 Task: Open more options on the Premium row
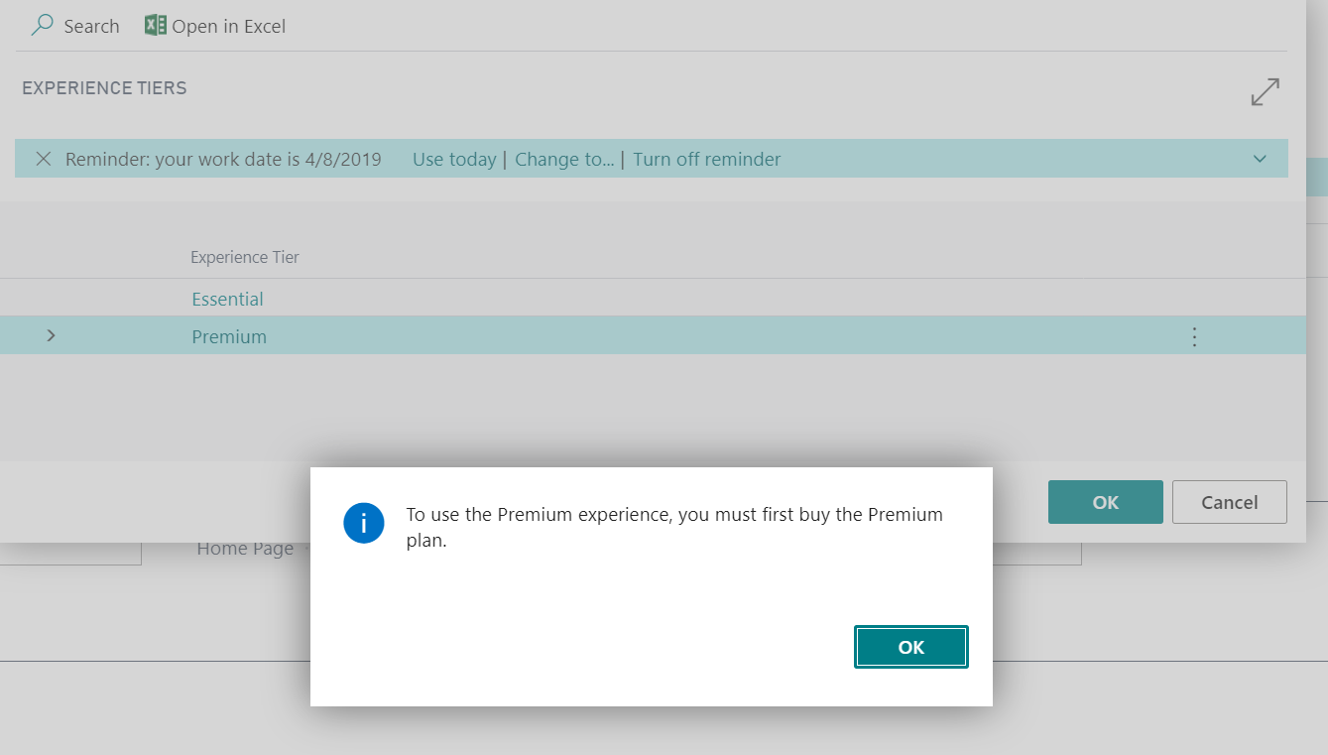tap(1194, 336)
